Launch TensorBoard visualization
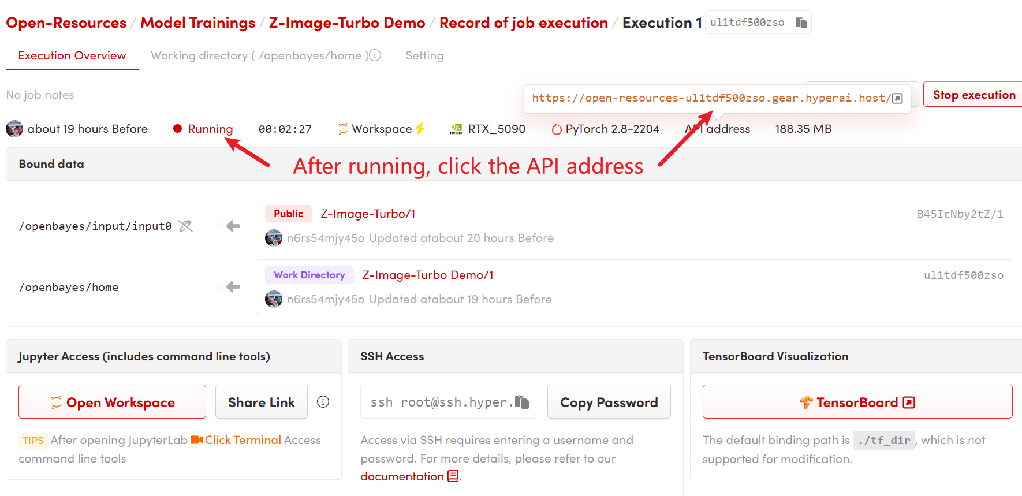This screenshot has width=1022, height=496. tap(857, 402)
